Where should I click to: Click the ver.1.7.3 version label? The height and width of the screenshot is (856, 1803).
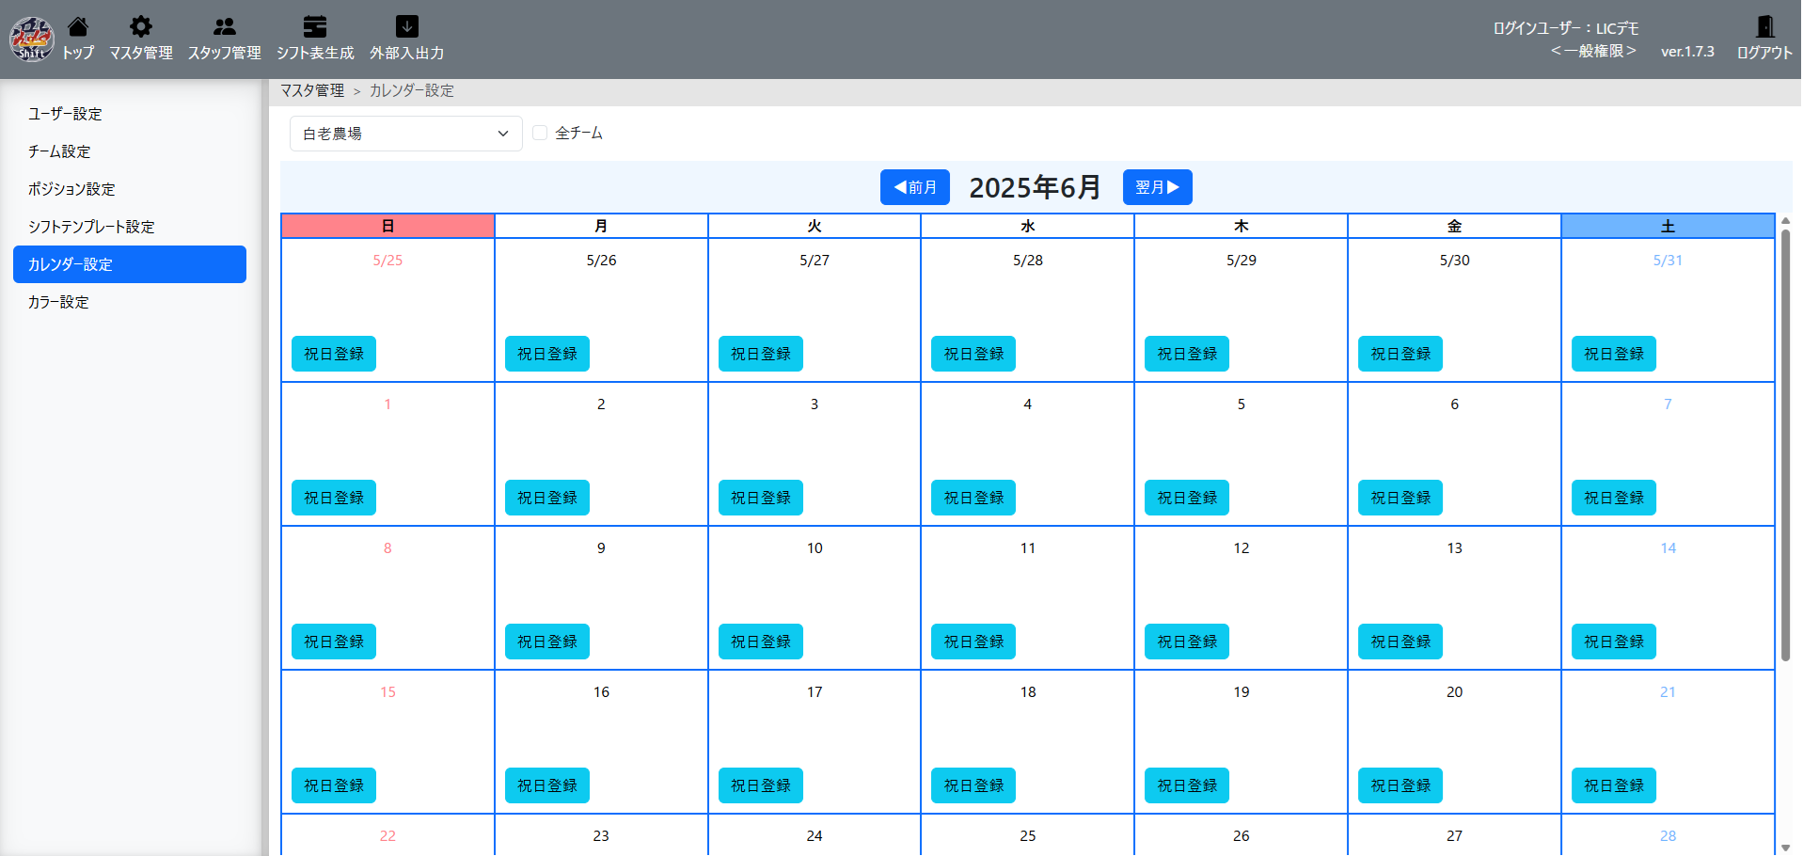[x=1687, y=52]
